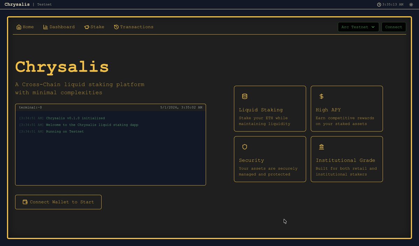Click the clock icon beside the time
This screenshot has height=246, width=419.
379,5
